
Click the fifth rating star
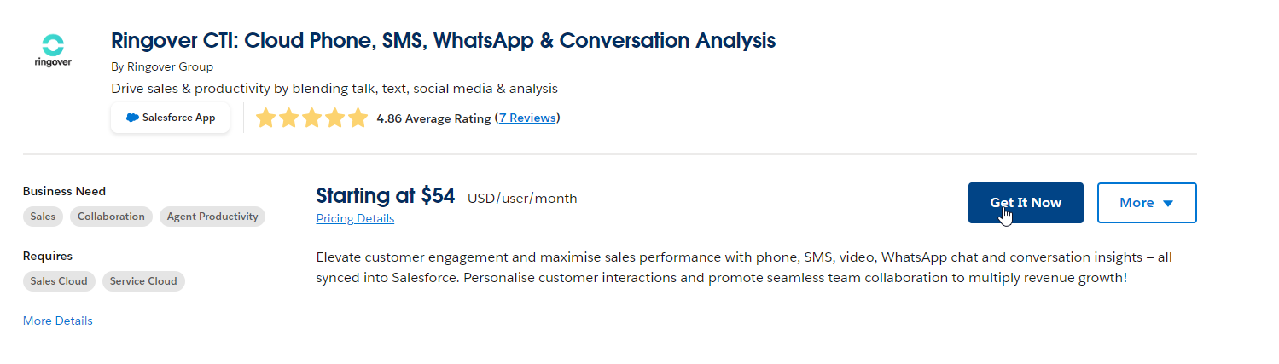[x=358, y=118]
